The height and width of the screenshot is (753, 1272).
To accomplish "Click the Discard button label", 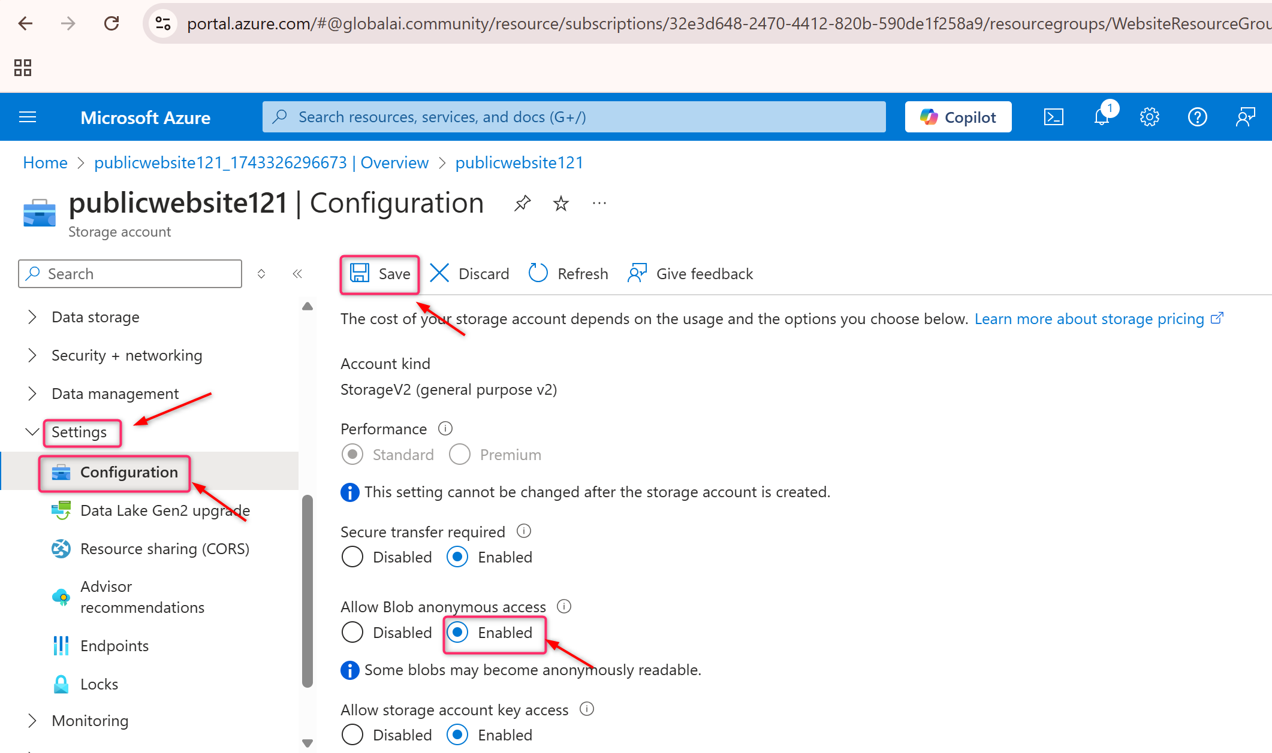I will click(x=484, y=274).
